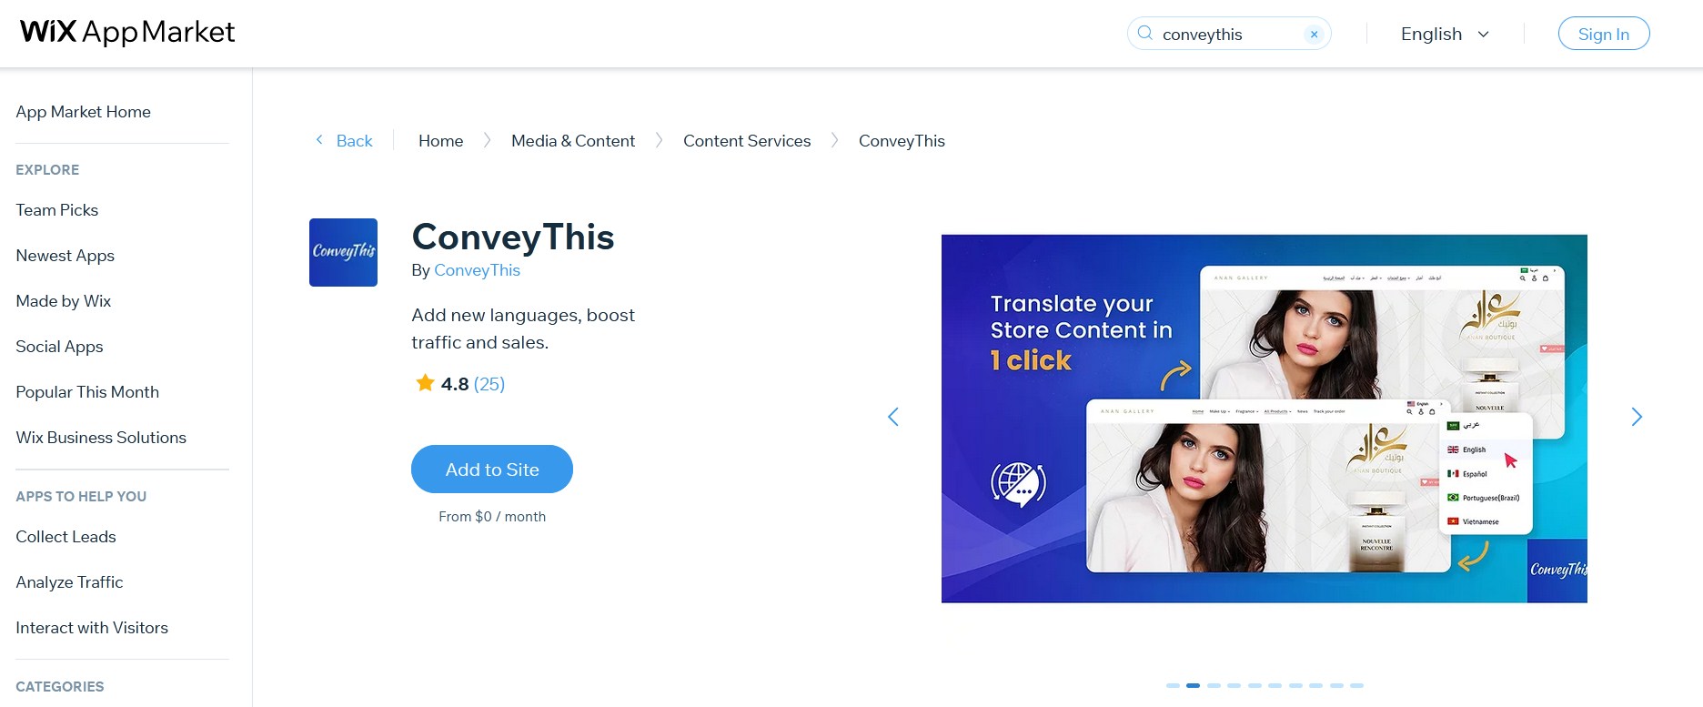Click the search magnifier icon
1703x707 pixels.
(x=1145, y=34)
